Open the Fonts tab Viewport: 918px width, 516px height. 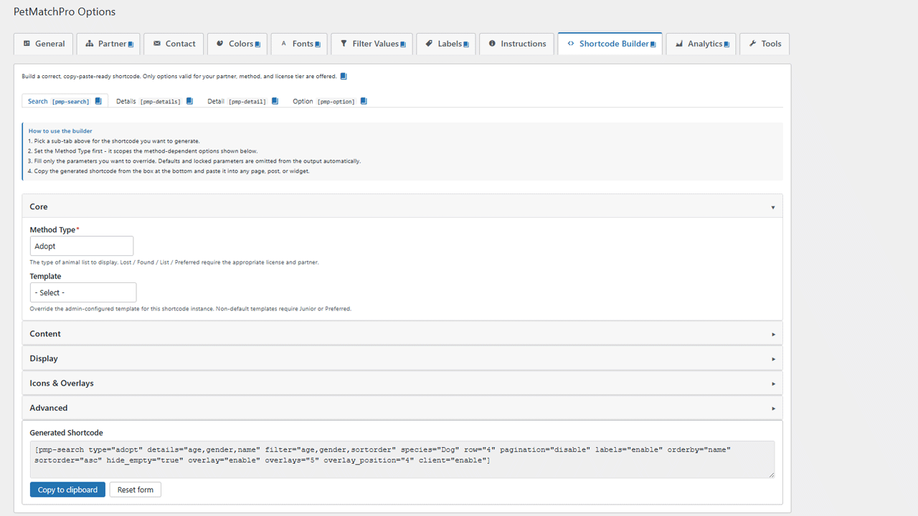tap(299, 44)
